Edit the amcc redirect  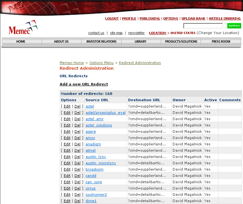click(67, 138)
